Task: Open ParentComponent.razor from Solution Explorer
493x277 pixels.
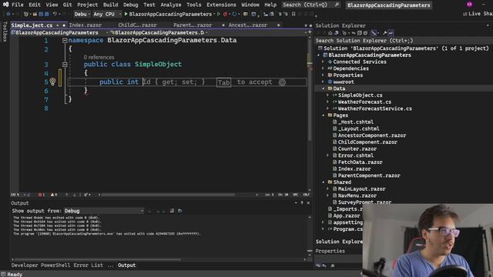Action: [x=369, y=175]
